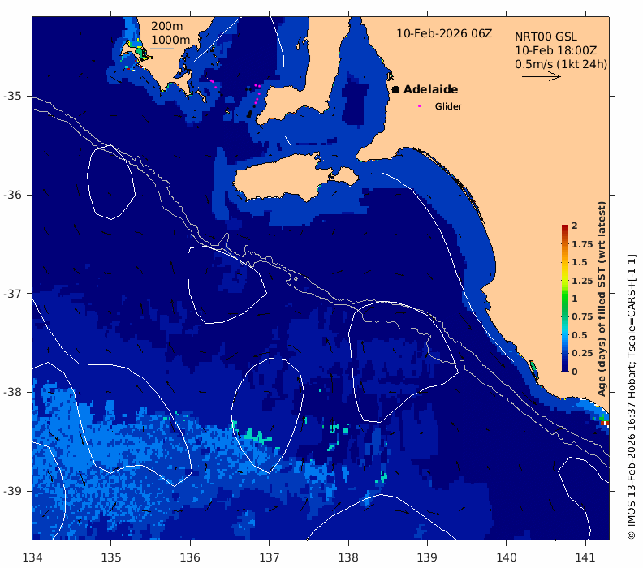Click latitude label -35
This screenshot has width=643, height=568.
[x=12, y=96]
